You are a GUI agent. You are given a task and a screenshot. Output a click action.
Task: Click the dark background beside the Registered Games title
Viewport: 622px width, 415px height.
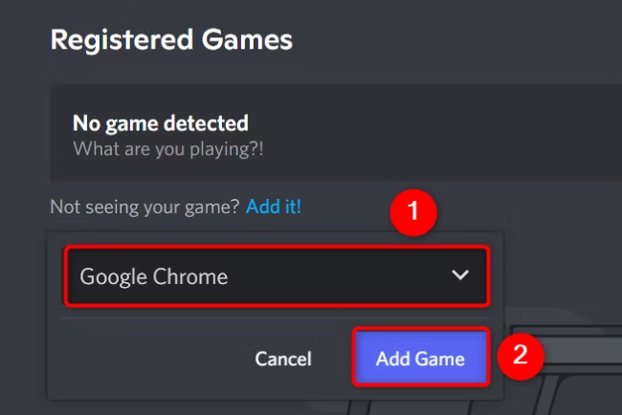pyautogui.click(x=459, y=40)
